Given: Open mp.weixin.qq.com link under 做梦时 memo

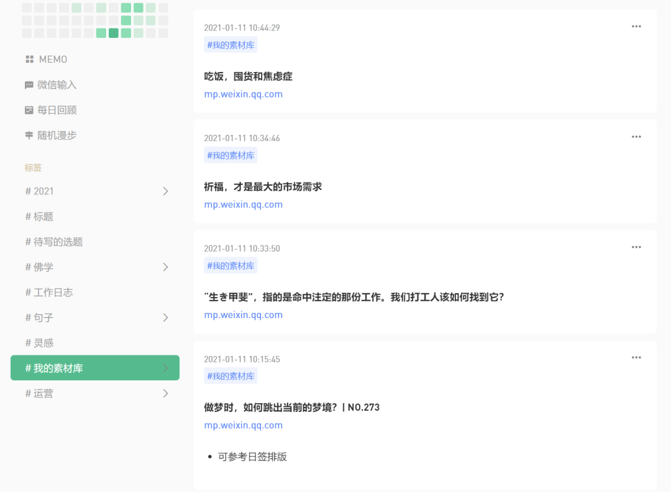Looking at the screenshot, I should (x=243, y=426).
